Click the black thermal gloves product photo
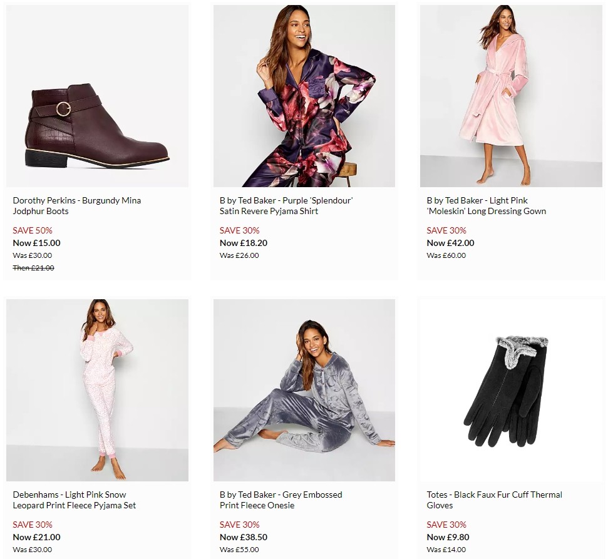This screenshot has width=608, height=559. pos(510,389)
